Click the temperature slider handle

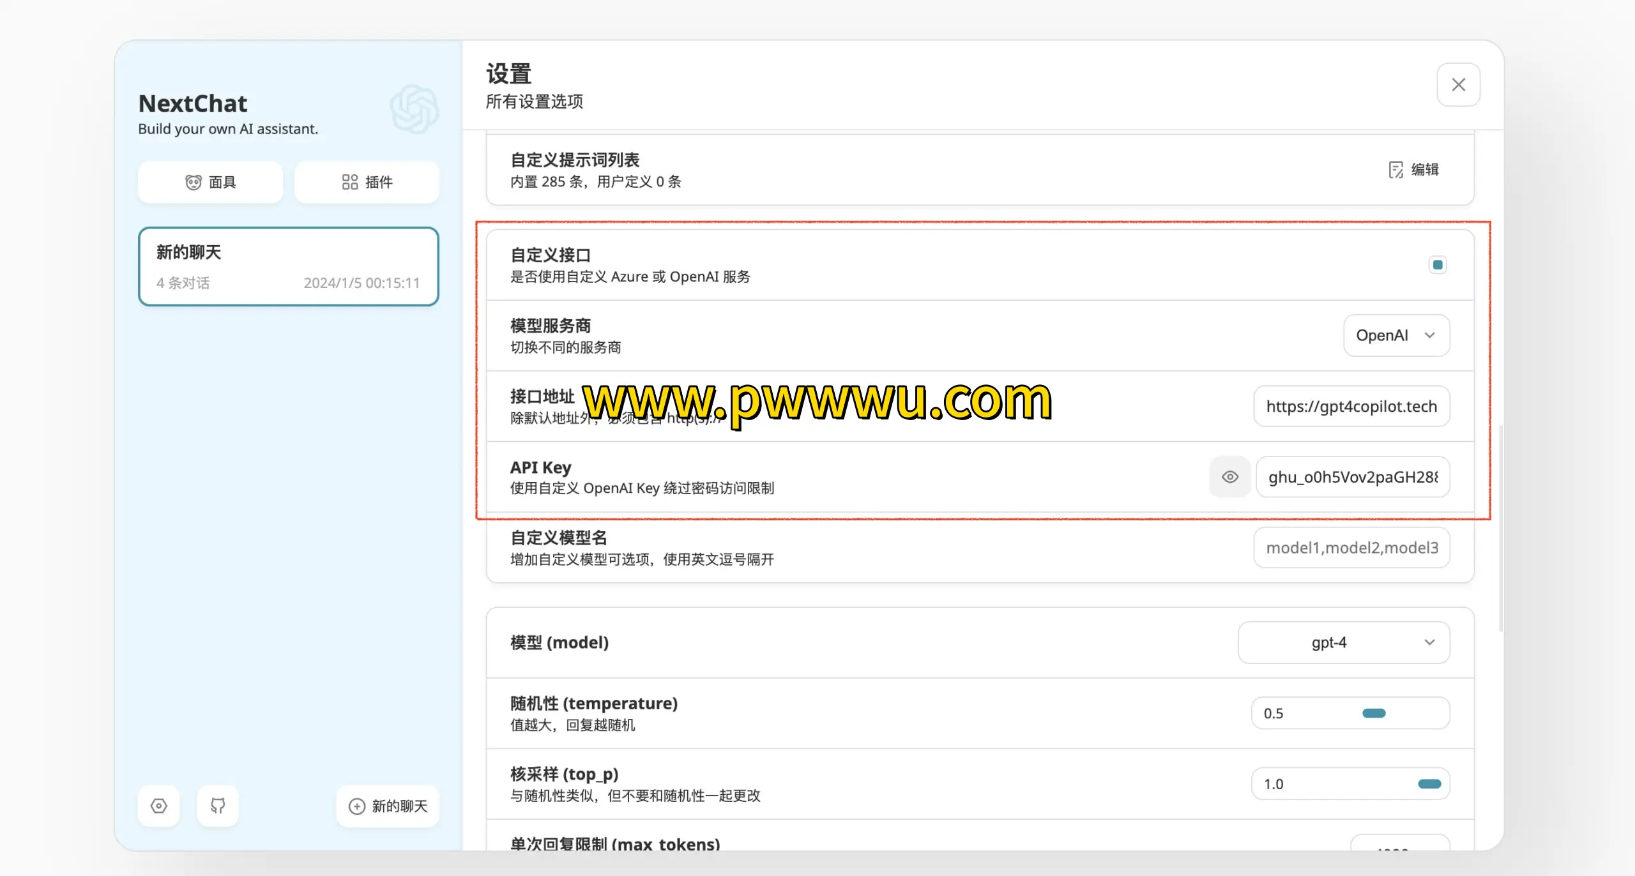coord(1374,713)
